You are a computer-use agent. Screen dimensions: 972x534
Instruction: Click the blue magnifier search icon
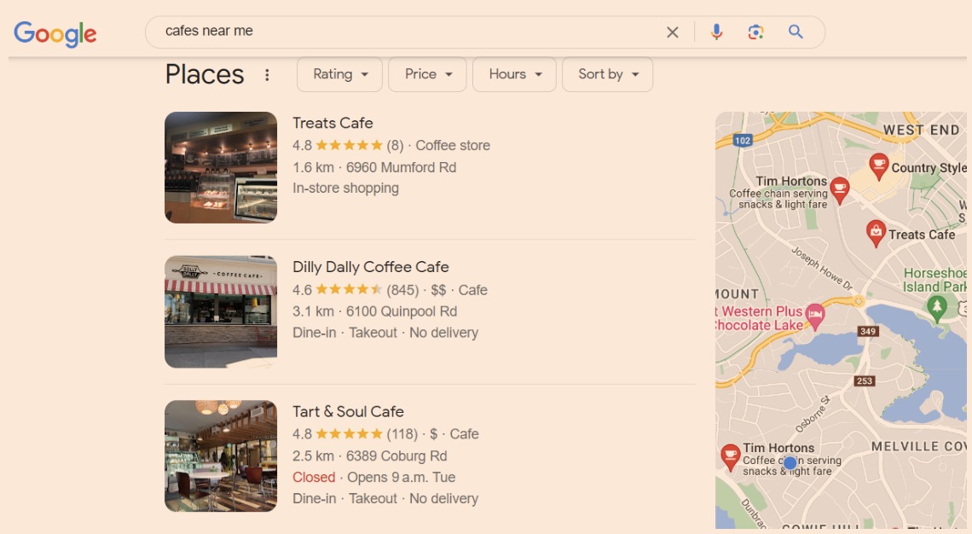[796, 32]
